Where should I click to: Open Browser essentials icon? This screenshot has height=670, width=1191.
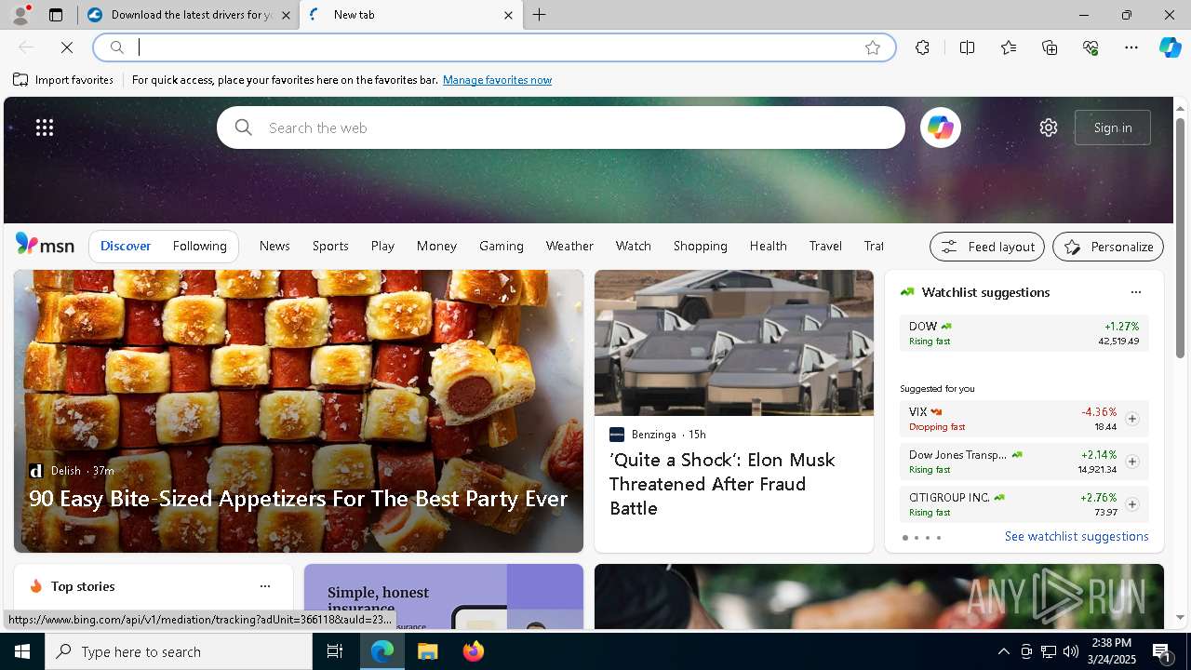pyautogui.click(x=1091, y=47)
